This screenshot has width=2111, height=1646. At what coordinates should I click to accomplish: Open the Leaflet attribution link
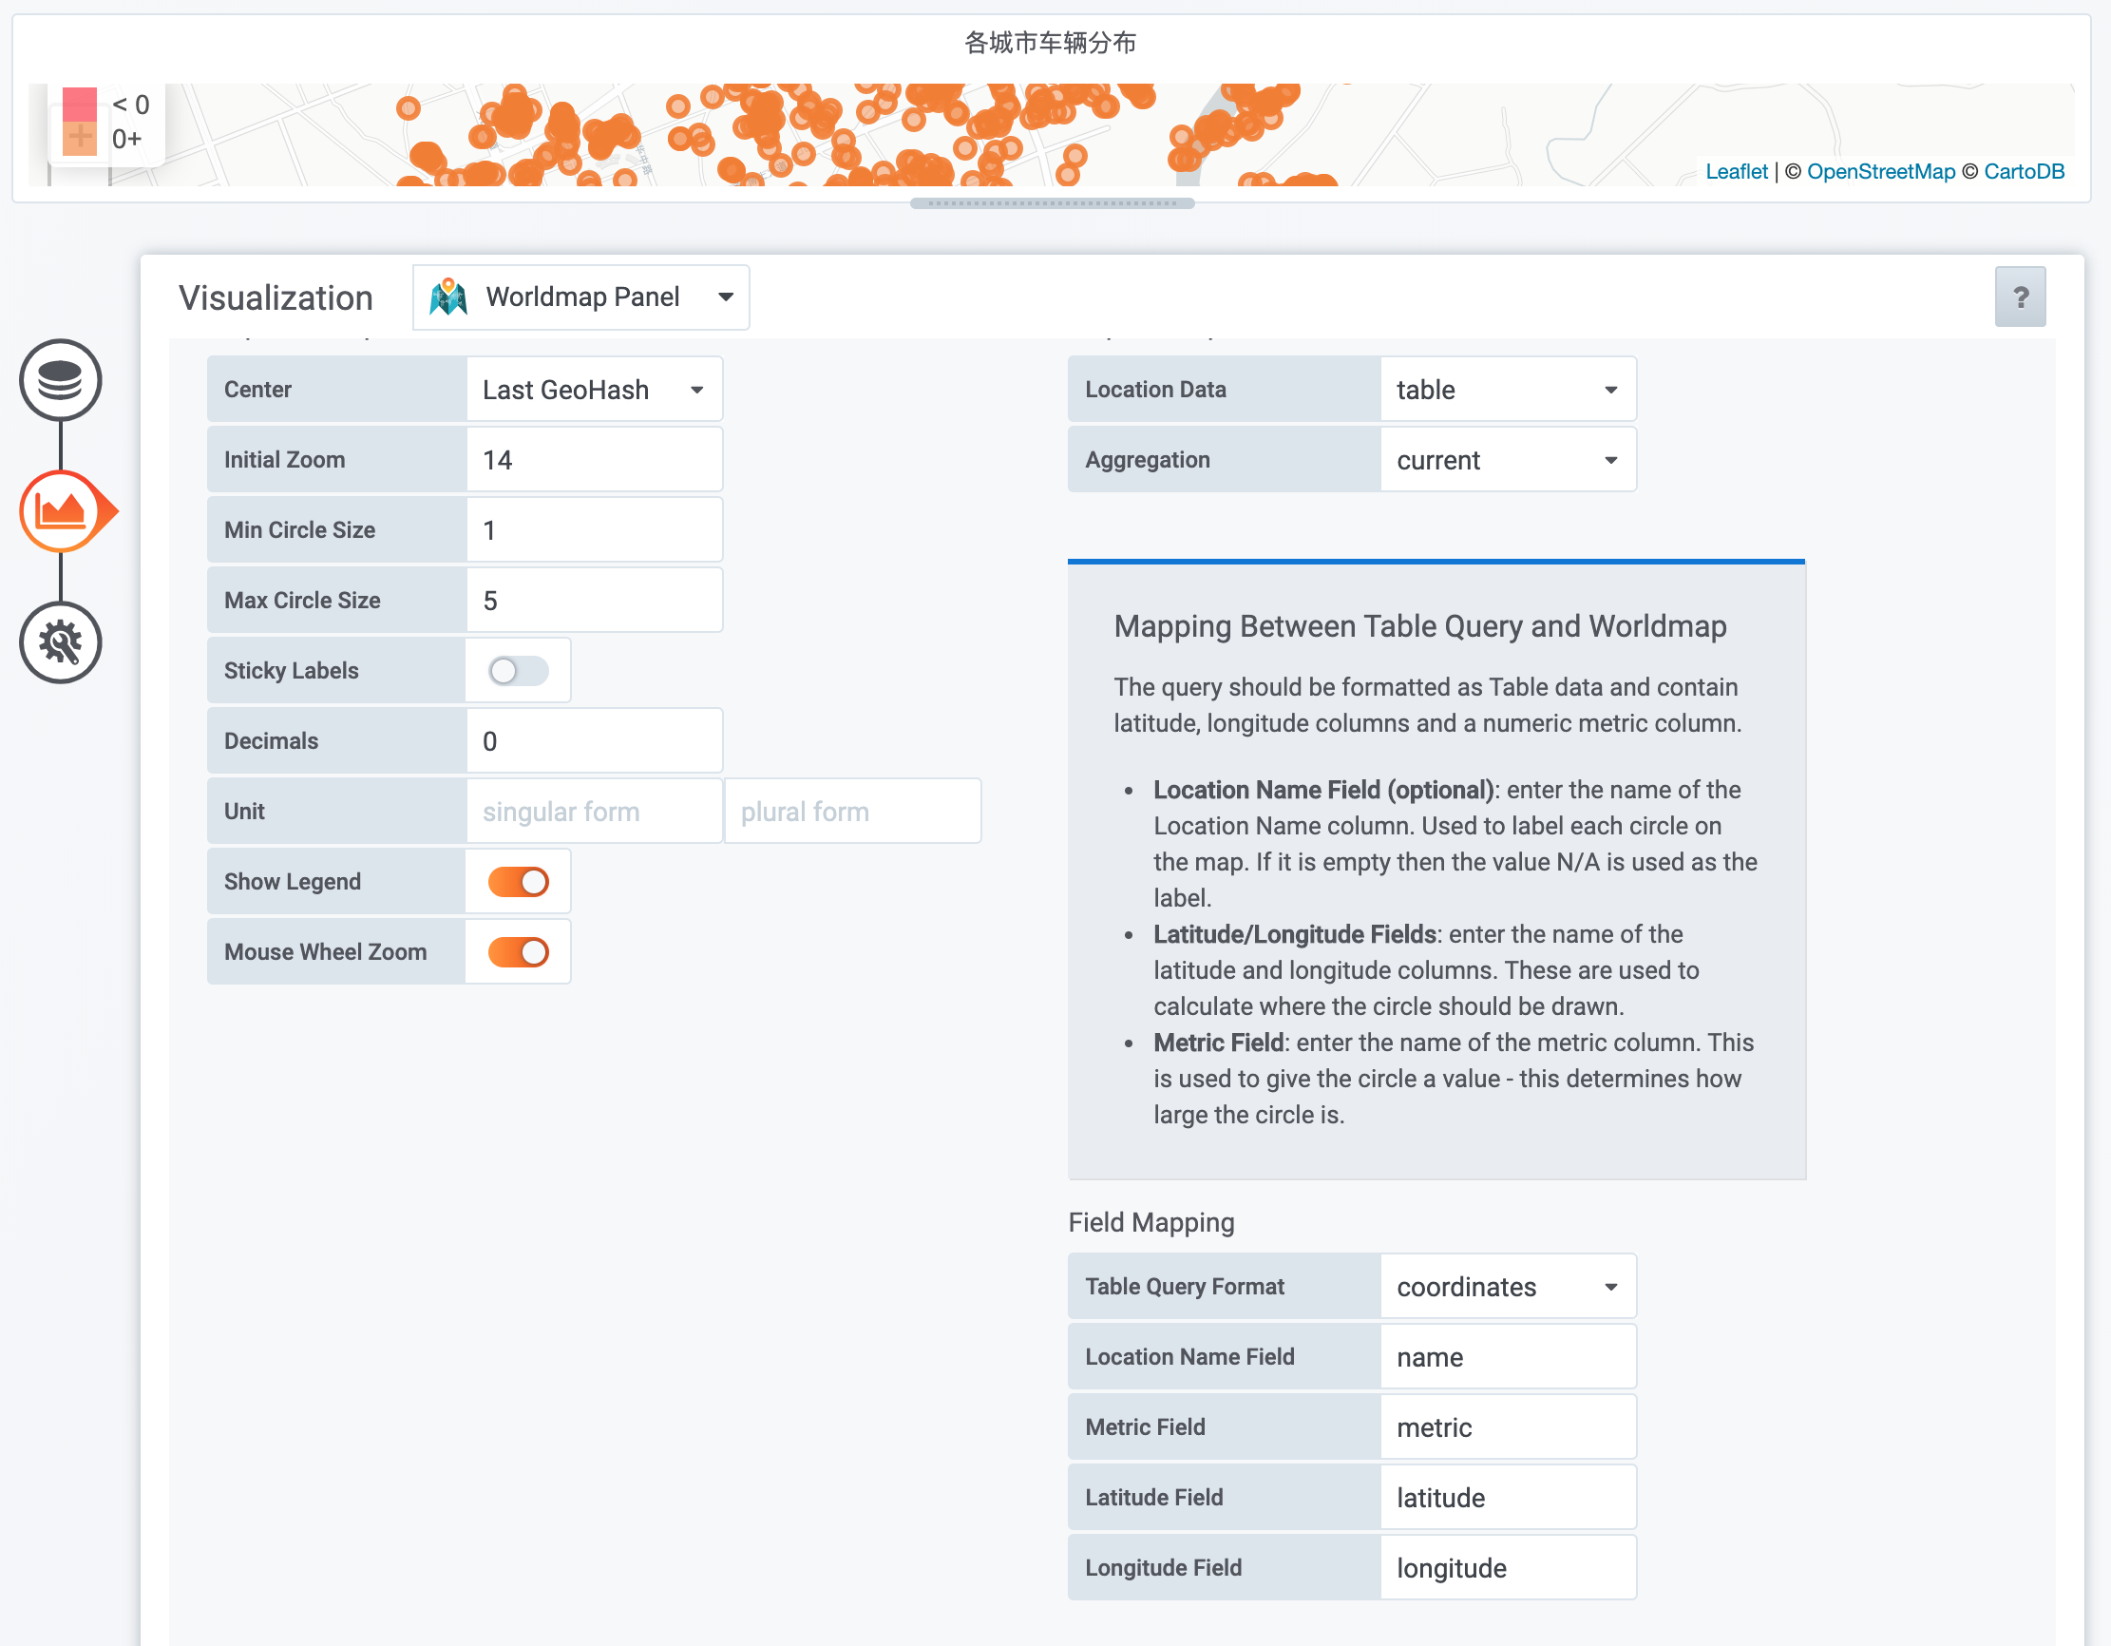tap(1736, 171)
